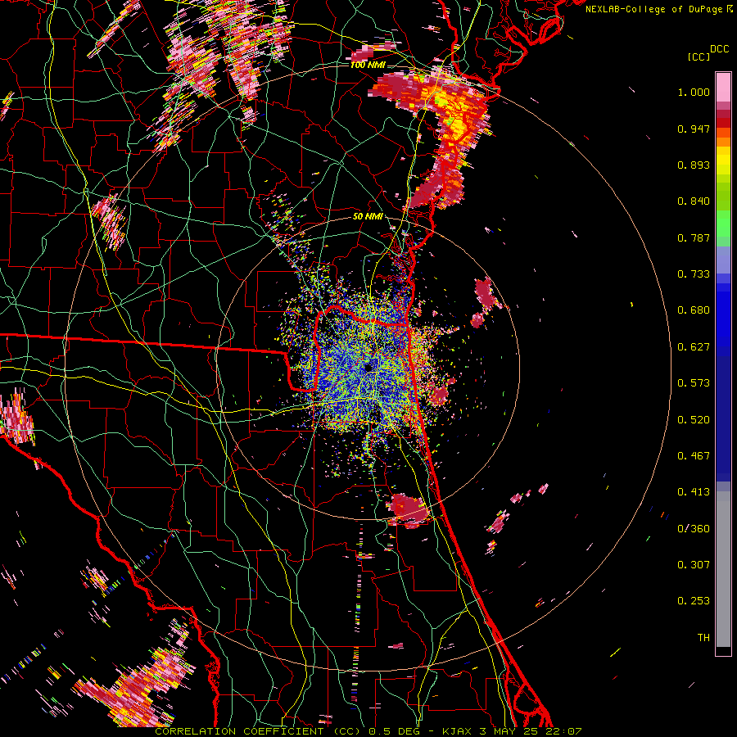Click the 0.627 scale value
Viewport: 737px width, 737px height.
(x=694, y=347)
